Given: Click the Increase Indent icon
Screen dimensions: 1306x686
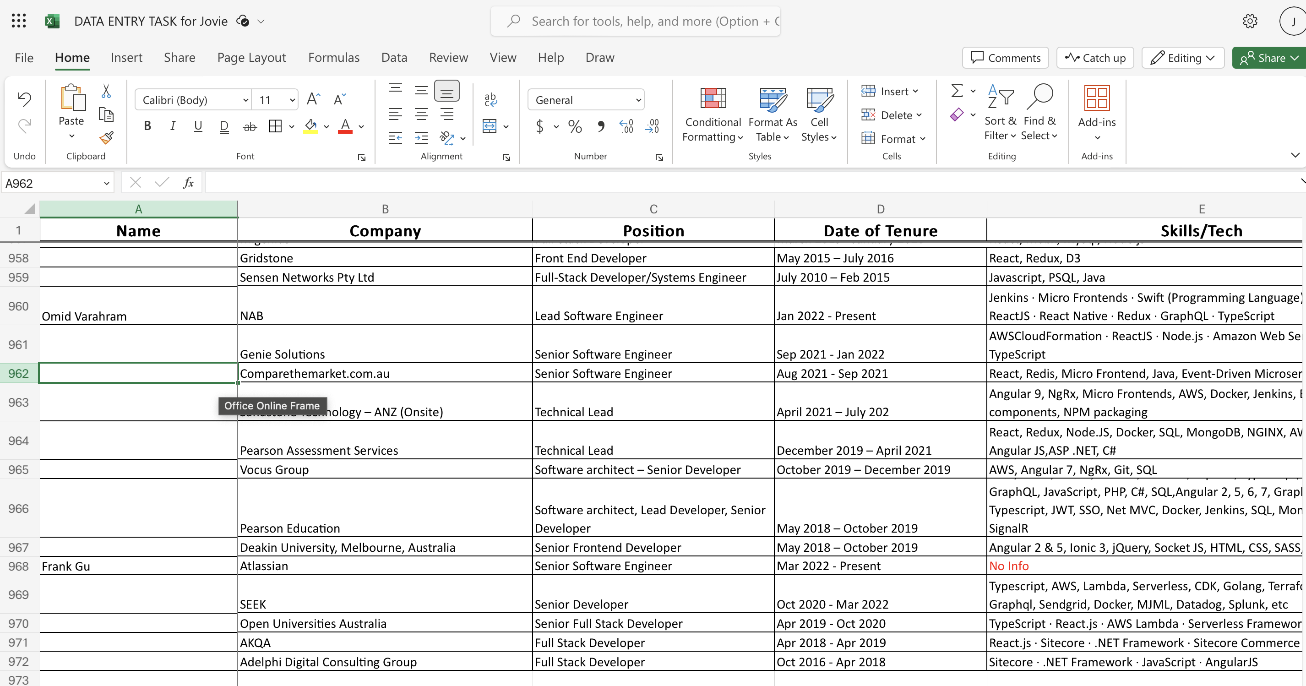Looking at the screenshot, I should 421,137.
